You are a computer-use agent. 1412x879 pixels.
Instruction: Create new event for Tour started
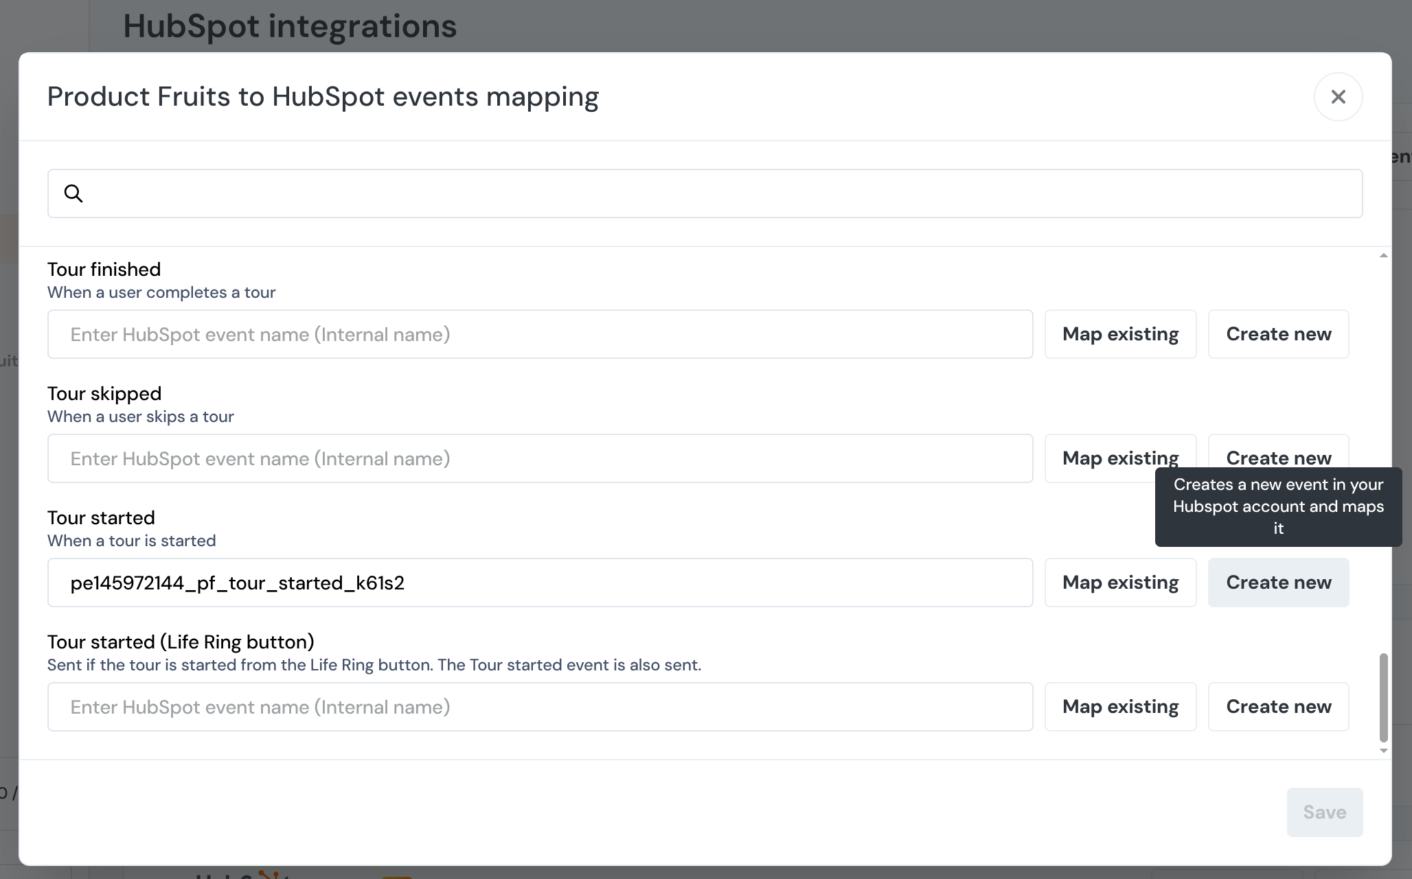pos(1278,583)
